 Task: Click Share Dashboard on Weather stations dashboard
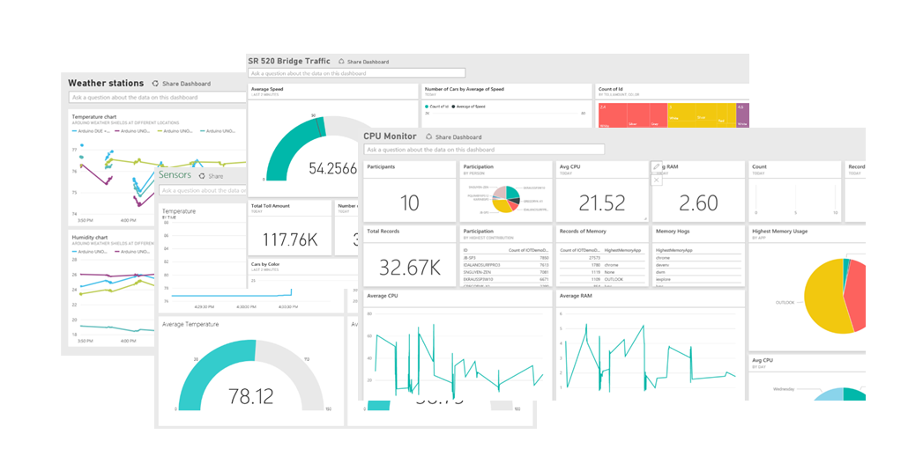(182, 84)
